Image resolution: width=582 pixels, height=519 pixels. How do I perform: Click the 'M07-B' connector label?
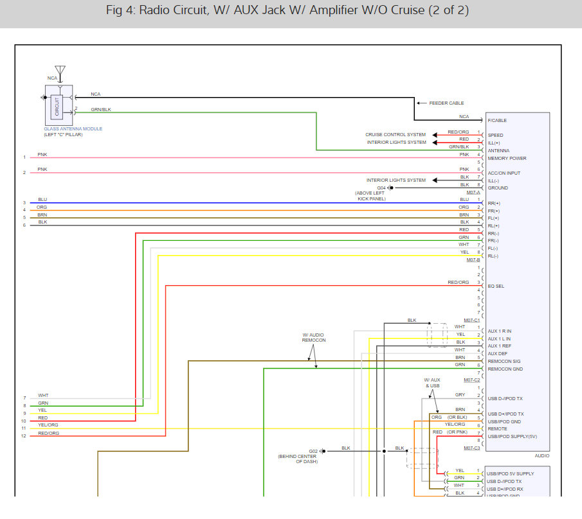coord(473,260)
